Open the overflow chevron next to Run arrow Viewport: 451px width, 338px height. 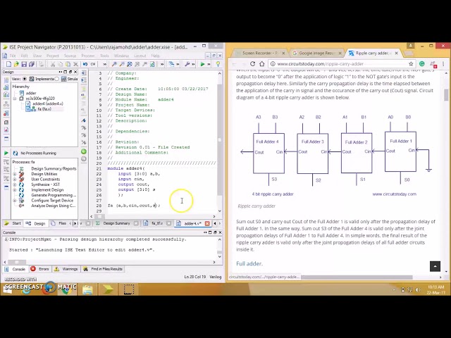click(209, 64)
